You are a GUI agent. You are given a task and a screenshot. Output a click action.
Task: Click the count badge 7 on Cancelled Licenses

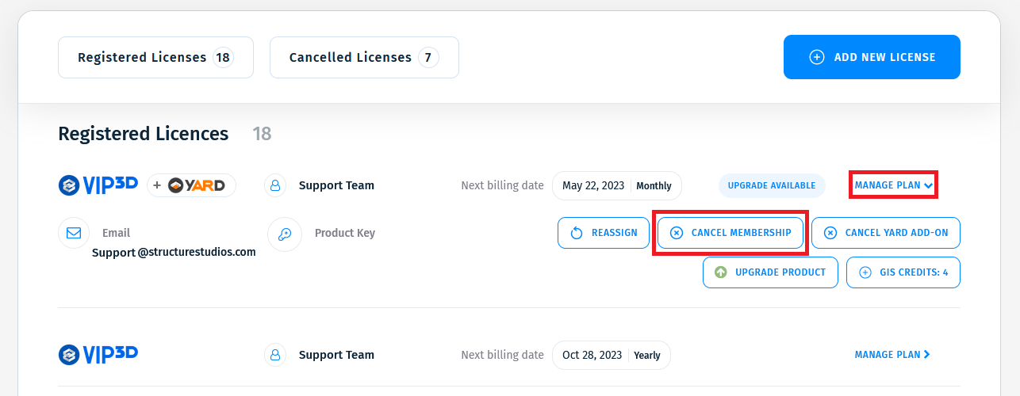428,57
